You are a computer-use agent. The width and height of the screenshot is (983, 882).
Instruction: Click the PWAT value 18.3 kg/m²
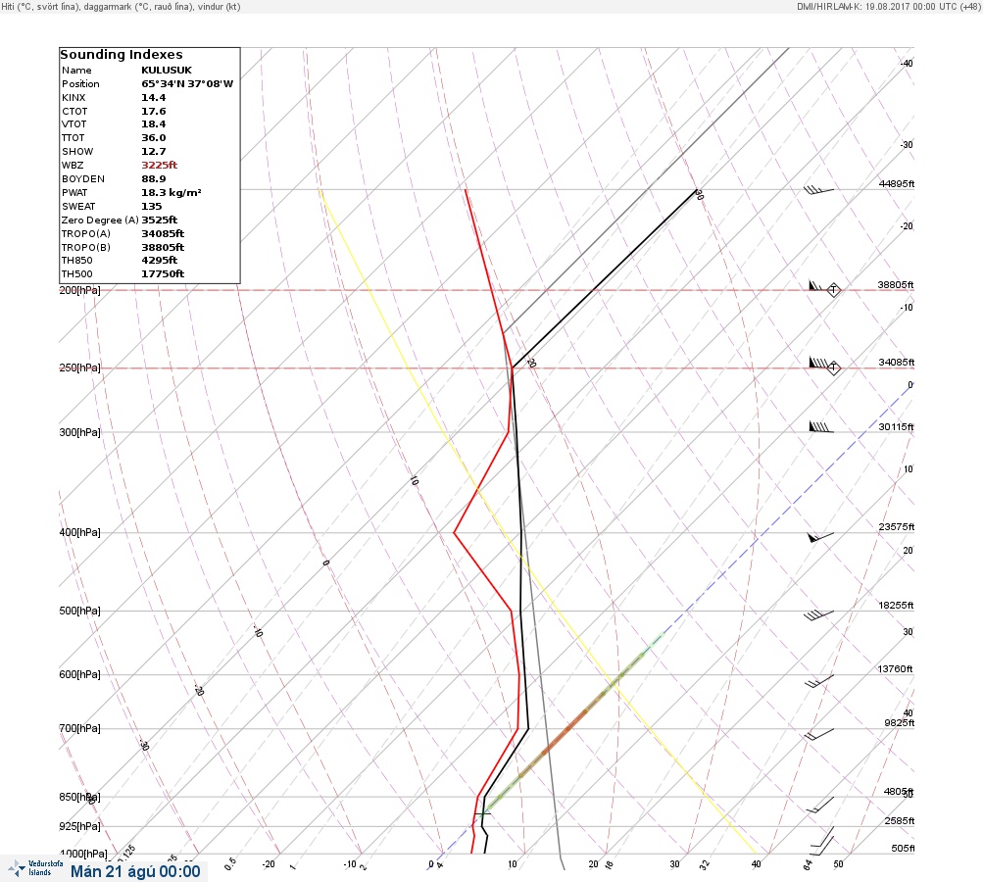pyautogui.click(x=172, y=192)
